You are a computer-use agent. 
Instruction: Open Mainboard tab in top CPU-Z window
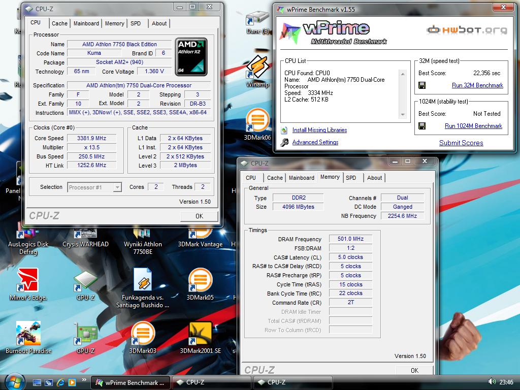(86, 23)
